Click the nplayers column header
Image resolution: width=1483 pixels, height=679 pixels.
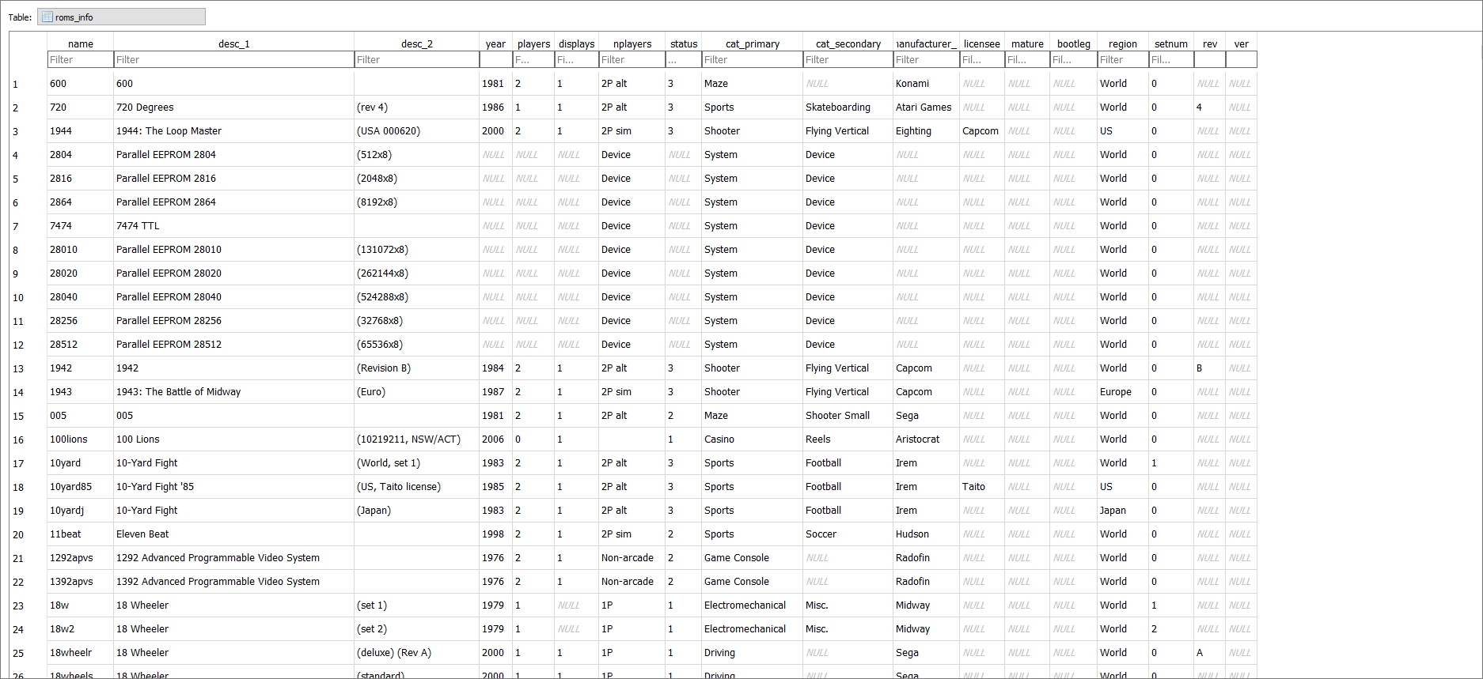[x=632, y=43]
